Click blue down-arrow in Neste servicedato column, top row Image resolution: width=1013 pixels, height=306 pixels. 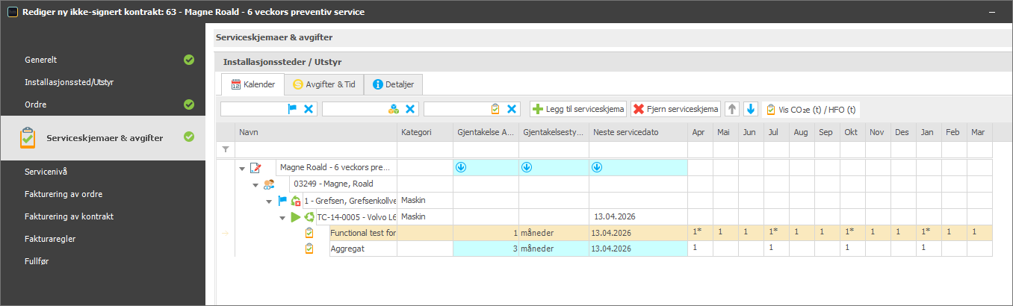597,168
